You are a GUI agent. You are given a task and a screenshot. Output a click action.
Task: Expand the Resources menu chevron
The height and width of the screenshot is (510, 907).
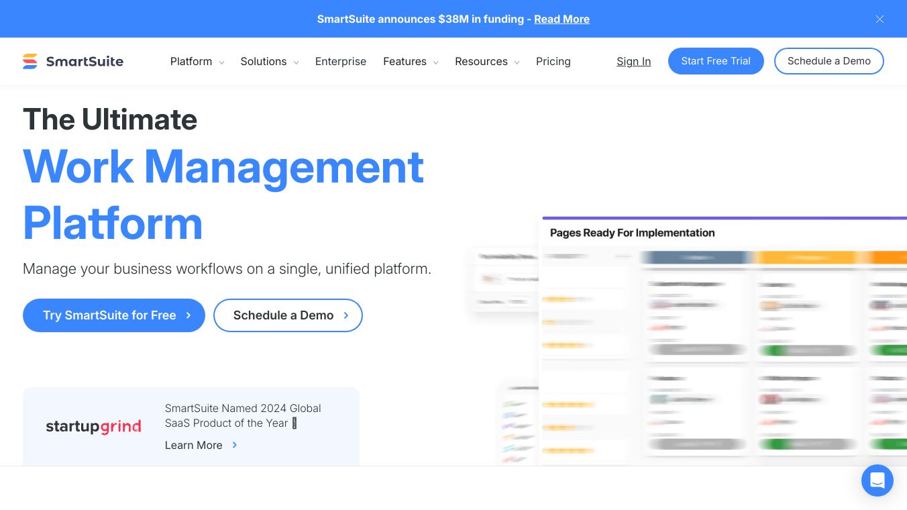click(517, 62)
